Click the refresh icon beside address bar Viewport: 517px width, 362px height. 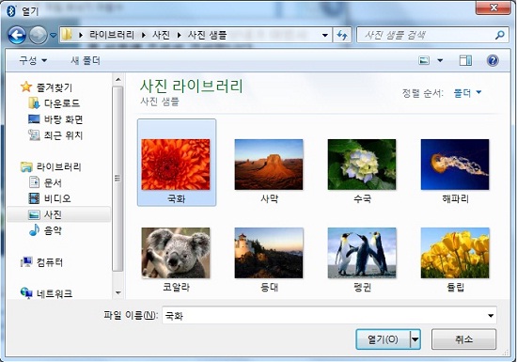click(342, 35)
